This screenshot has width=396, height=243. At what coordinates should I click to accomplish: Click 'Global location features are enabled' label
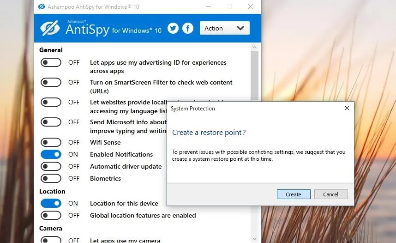click(143, 215)
